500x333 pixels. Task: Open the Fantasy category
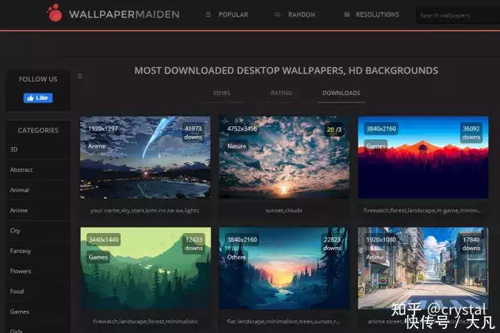click(x=20, y=251)
